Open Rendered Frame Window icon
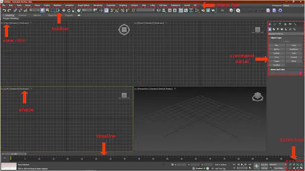The width and height of the screenshot is (305, 171). [208, 10]
